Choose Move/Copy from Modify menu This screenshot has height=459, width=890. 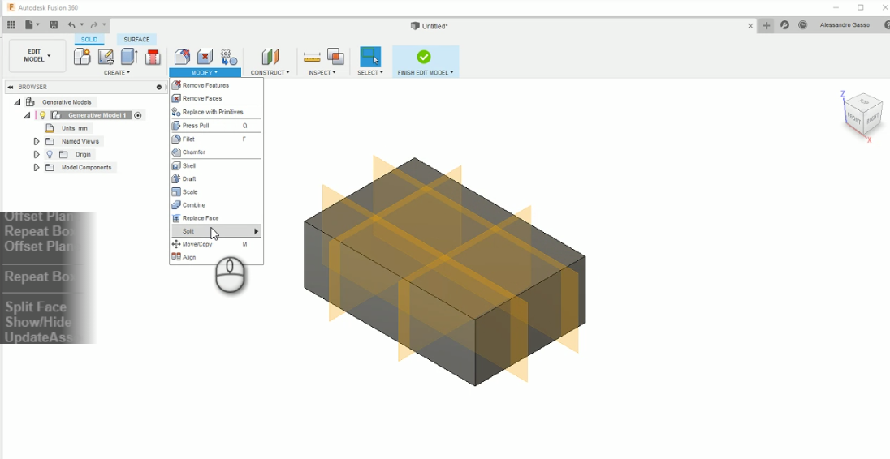point(216,243)
